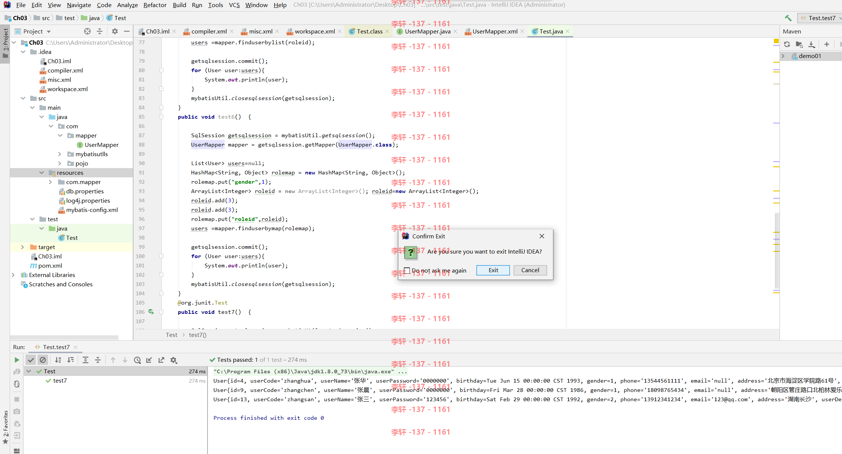Click yellow warning indicator atop editor stripe
Screen dimensions: 842x454
[776, 41]
